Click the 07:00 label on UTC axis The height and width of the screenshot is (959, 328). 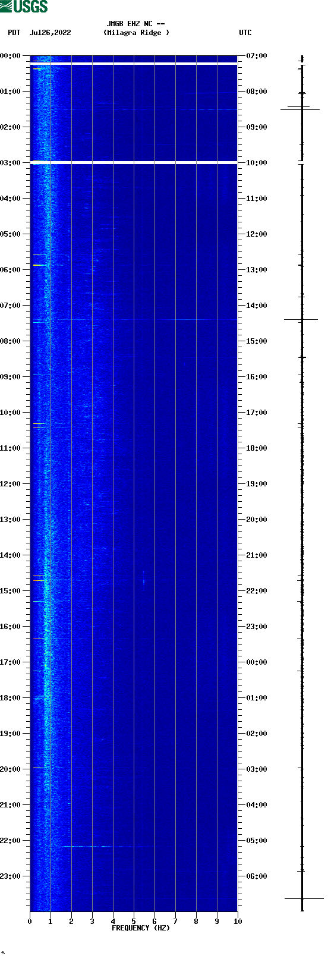tap(256, 56)
